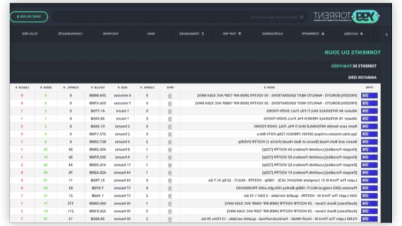Click the YggTorrent logo
Viewport: 402px width, 226px height.
pyautogui.click(x=346, y=17)
